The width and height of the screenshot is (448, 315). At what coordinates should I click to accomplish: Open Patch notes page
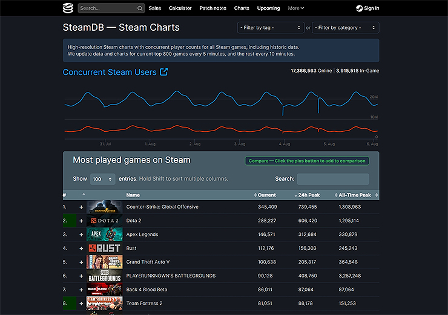(213, 8)
